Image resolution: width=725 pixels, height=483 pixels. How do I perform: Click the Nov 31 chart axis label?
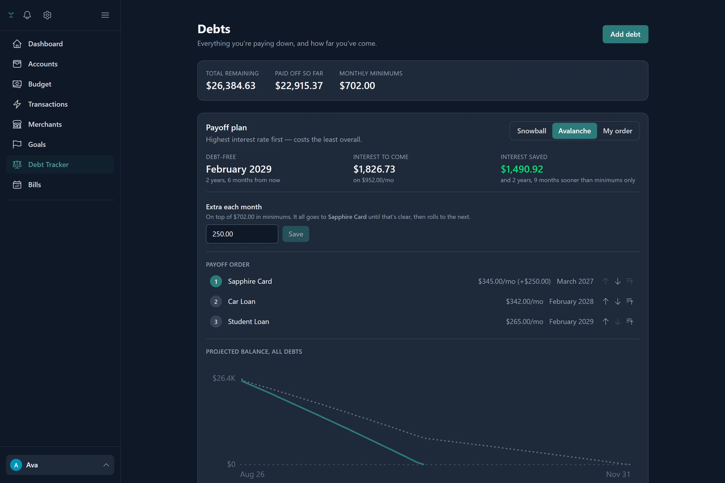(x=618, y=474)
